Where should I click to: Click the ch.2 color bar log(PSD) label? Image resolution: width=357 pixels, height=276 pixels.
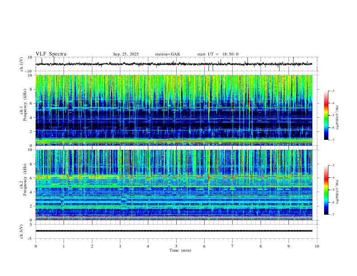click(x=337, y=192)
